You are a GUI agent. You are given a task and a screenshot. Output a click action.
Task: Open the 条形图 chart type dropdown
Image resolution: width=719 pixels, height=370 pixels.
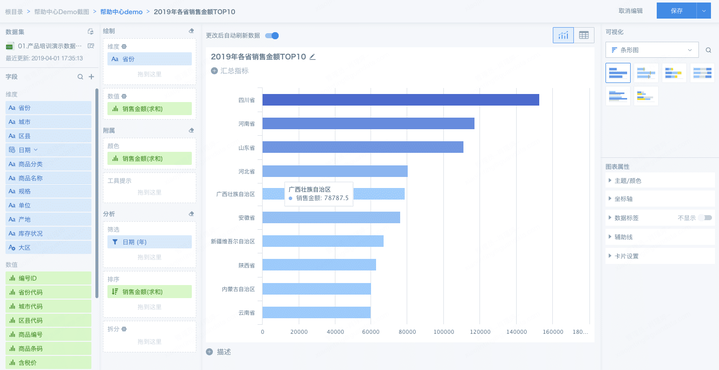pos(652,50)
